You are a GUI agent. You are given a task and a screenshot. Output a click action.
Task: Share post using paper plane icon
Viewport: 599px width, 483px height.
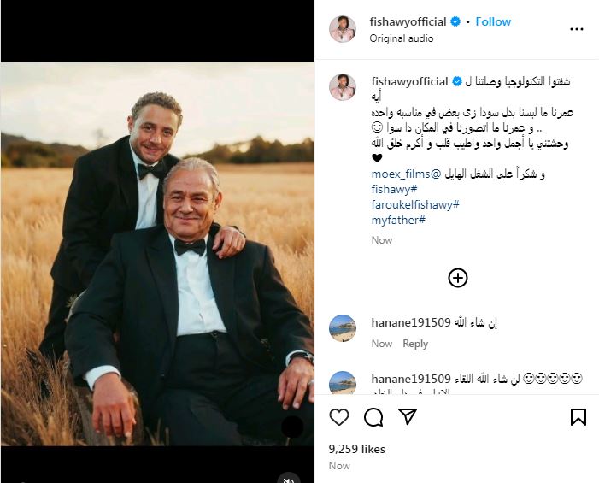(408, 417)
